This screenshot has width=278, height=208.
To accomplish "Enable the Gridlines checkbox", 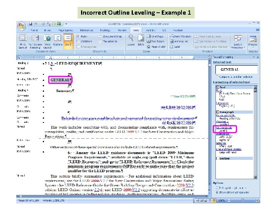I will click(78, 41).
